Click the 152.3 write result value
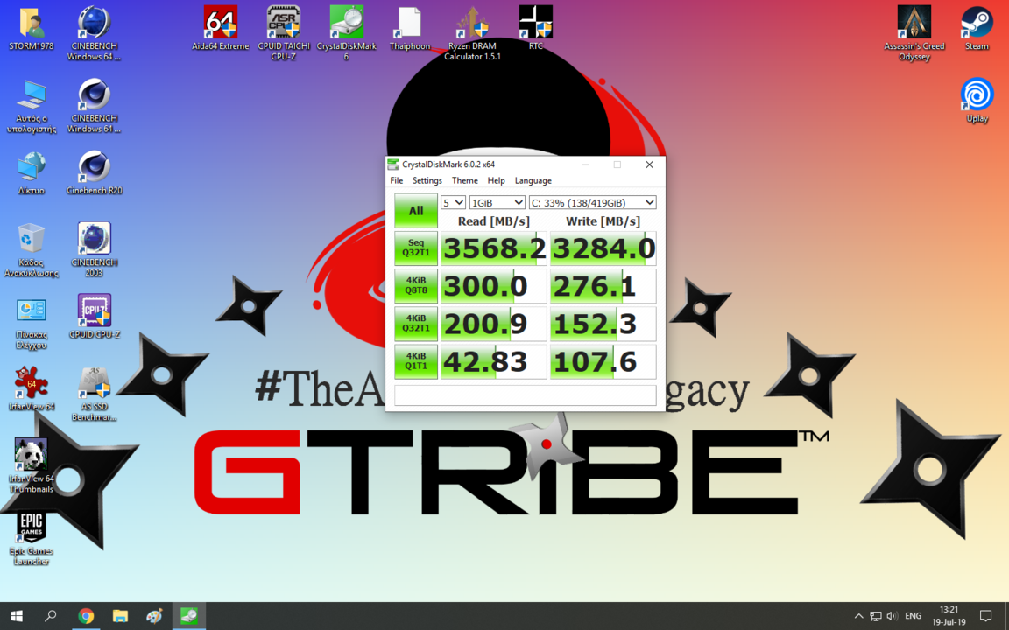 click(603, 324)
